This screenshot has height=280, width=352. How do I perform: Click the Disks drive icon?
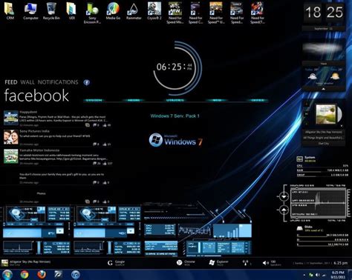coord(300,228)
